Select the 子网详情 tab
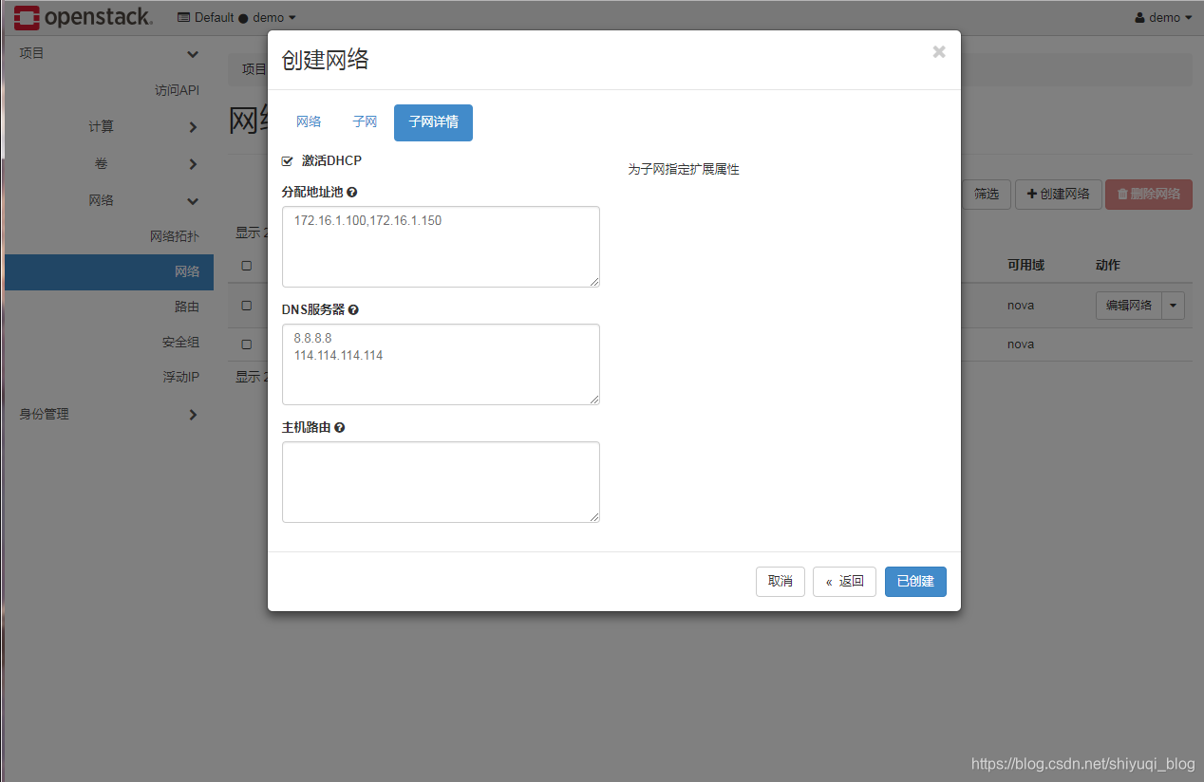The height and width of the screenshot is (782, 1204). pos(433,122)
